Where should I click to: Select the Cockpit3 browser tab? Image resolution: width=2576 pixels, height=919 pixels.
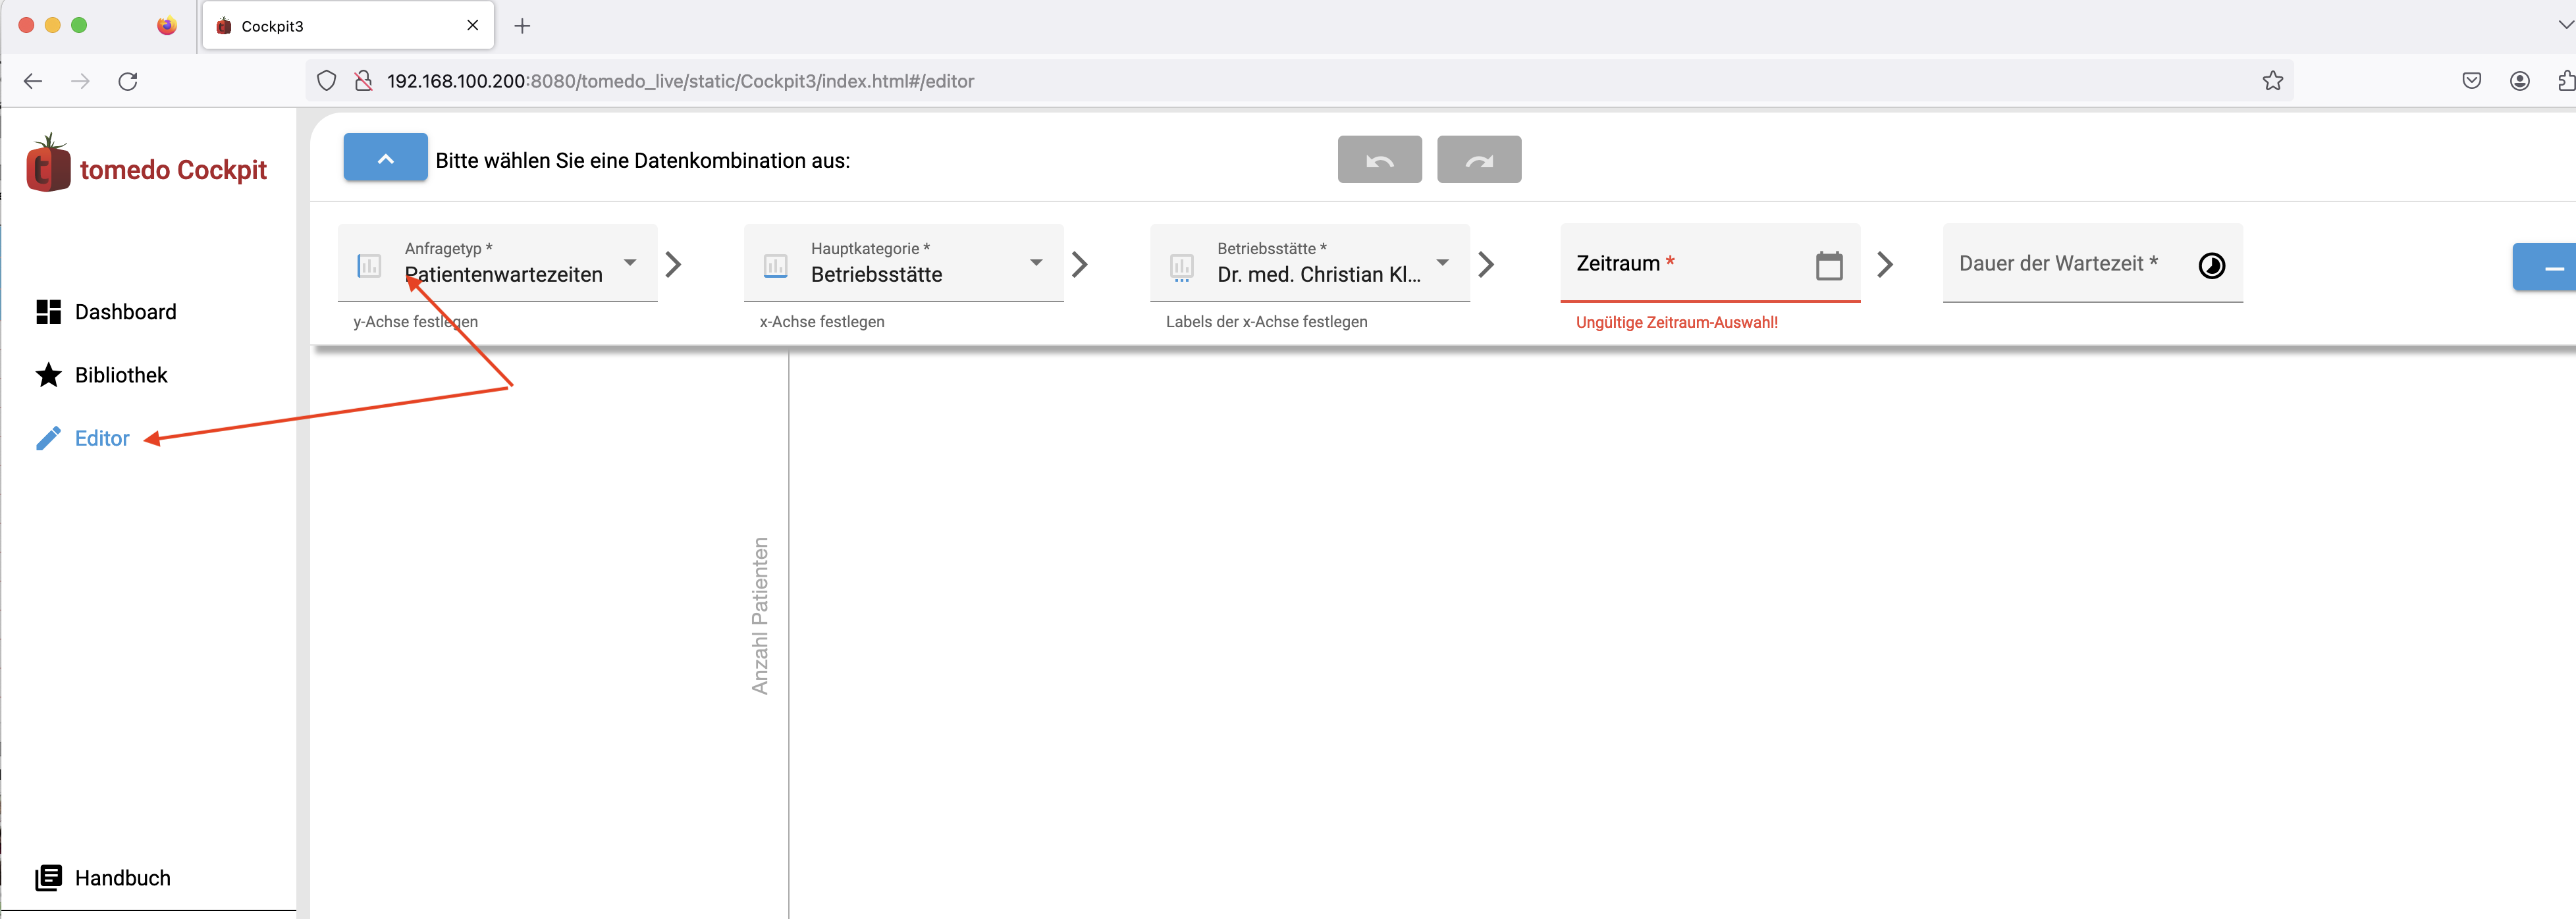click(x=348, y=26)
